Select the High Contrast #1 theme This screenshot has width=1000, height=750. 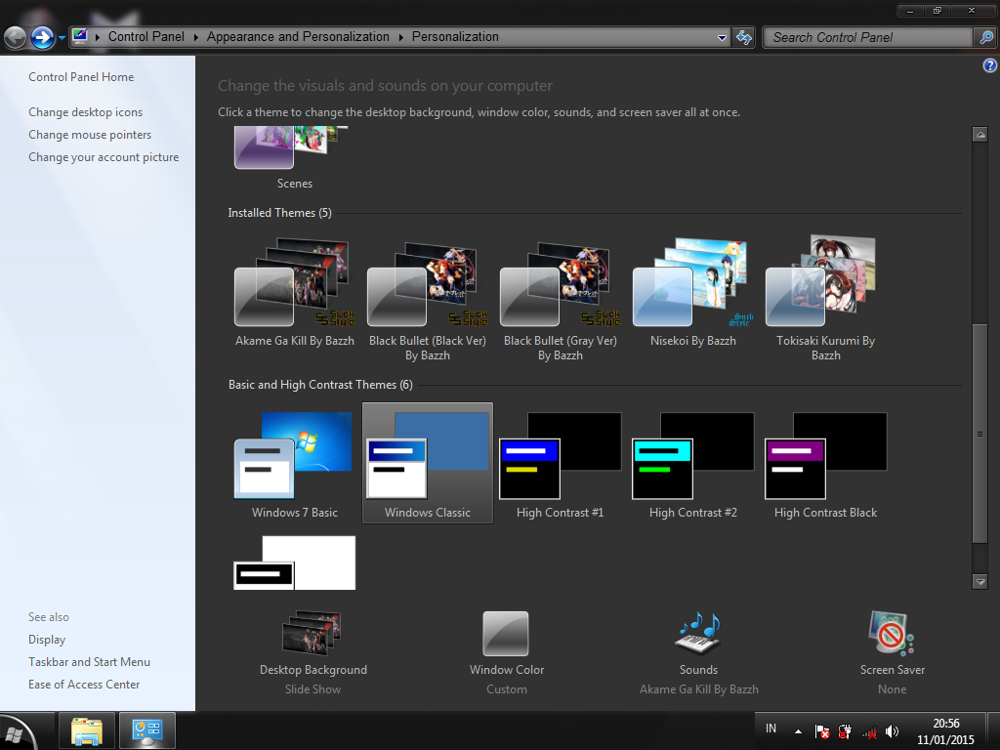click(560, 464)
